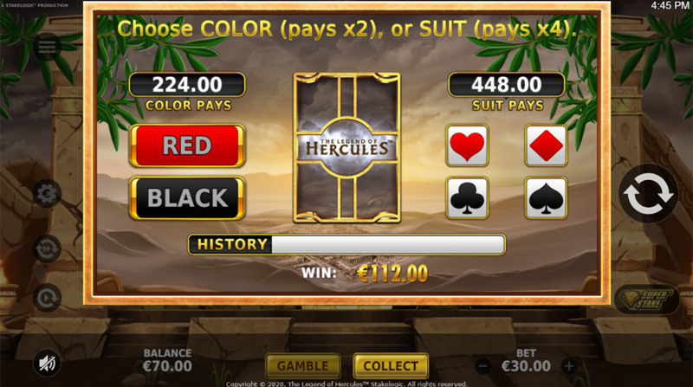The width and height of the screenshot is (693, 387).
Task: Bet on BLACK color
Action: 187,198
